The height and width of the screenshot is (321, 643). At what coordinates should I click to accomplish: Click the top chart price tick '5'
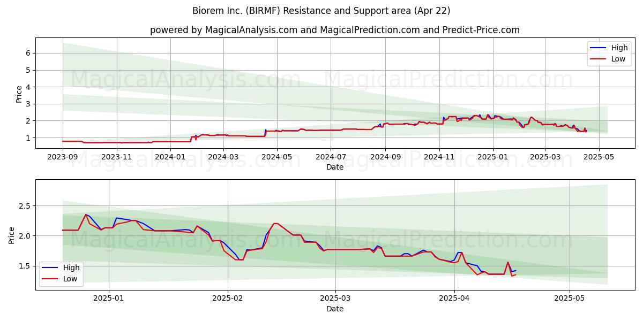(x=27, y=70)
